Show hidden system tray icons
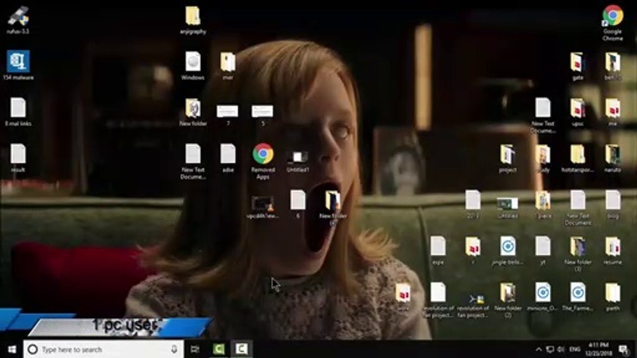The width and height of the screenshot is (637, 358). 539,350
